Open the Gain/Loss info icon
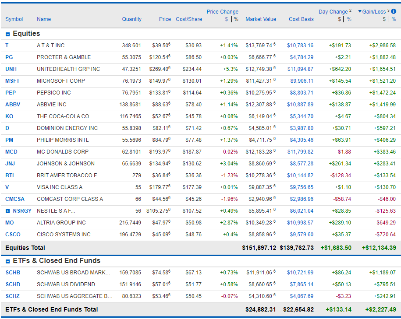 [394, 11]
